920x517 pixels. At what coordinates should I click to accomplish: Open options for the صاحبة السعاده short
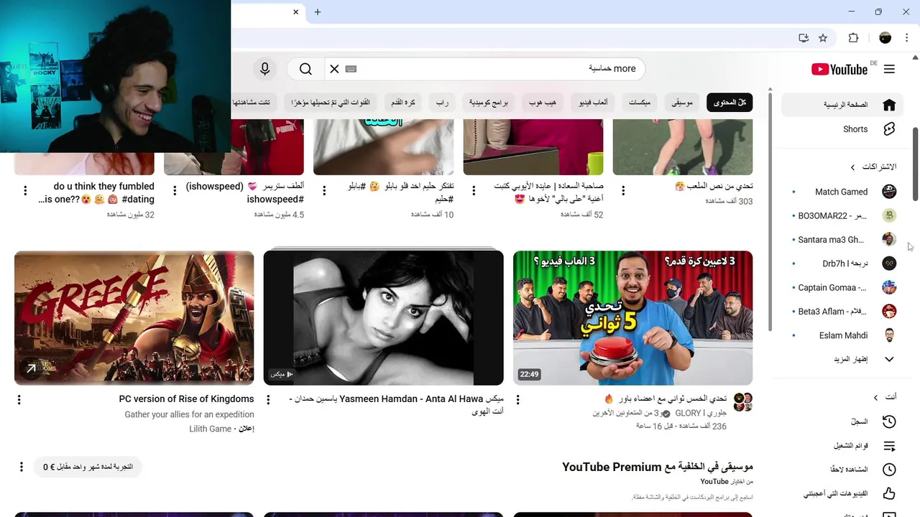[474, 190]
